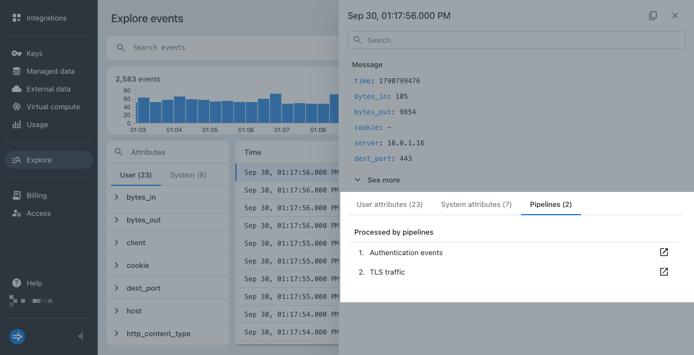Expand the host attribute
Image resolution: width=694 pixels, height=355 pixels.
point(117,311)
